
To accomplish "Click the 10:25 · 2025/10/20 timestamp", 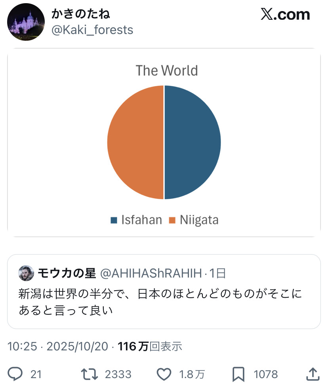I will coord(58,346).
